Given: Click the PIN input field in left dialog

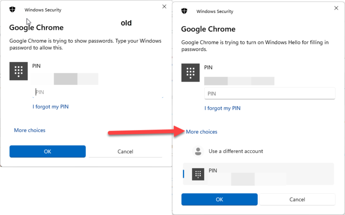Looking at the screenshot, I should click(98, 92).
